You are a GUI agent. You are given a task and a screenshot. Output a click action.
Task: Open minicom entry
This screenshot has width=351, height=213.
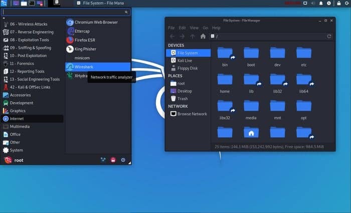[x=98, y=58]
